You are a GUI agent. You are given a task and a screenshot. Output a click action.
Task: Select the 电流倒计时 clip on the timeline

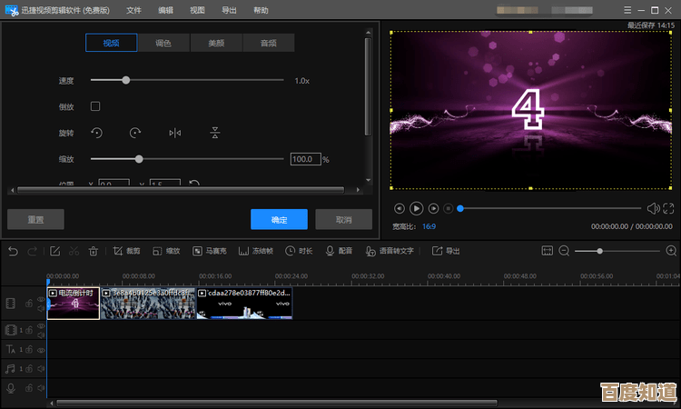(x=74, y=304)
